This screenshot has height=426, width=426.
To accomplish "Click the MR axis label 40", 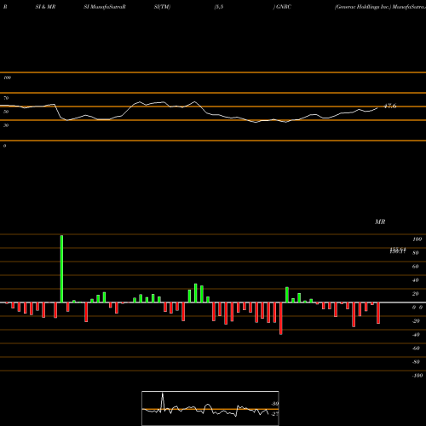I will 416,280.
